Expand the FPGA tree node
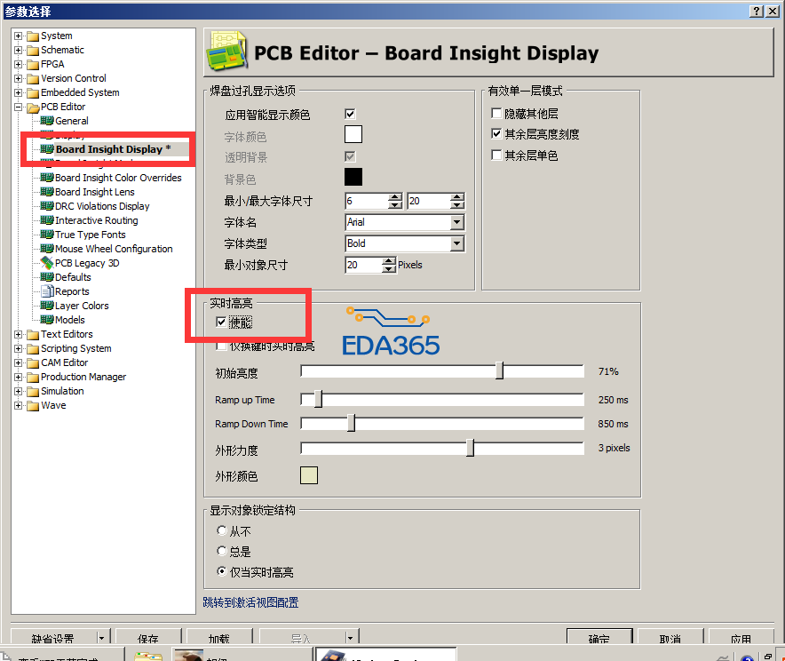 point(19,64)
